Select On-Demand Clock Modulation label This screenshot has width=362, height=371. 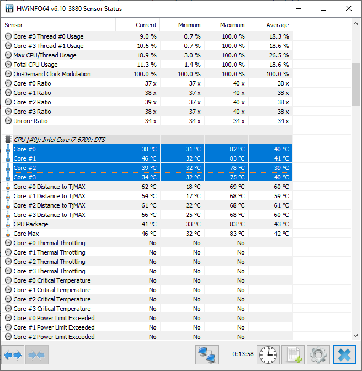point(52,74)
